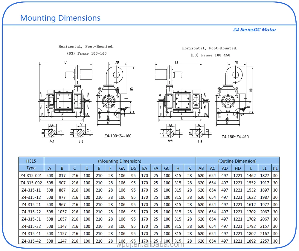Click the second A-A section detail icon
This screenshot has width=299, height=251.
[170, 132]
